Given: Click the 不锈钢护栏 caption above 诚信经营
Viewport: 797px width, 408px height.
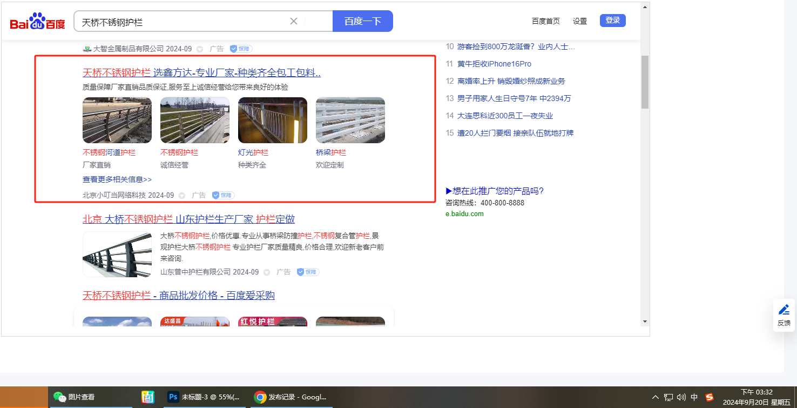Looking at the screenshot, I should [x=179, y=152].
